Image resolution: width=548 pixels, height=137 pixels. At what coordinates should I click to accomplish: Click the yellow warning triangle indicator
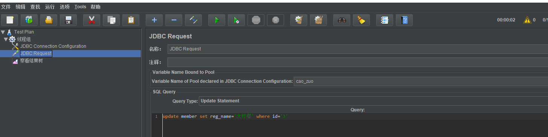[527, 20]
